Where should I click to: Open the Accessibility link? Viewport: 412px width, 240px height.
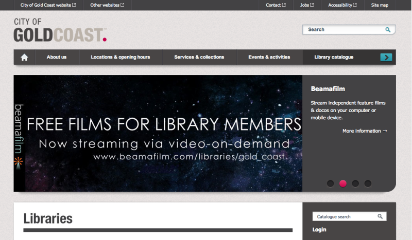(x=342, y=5)
